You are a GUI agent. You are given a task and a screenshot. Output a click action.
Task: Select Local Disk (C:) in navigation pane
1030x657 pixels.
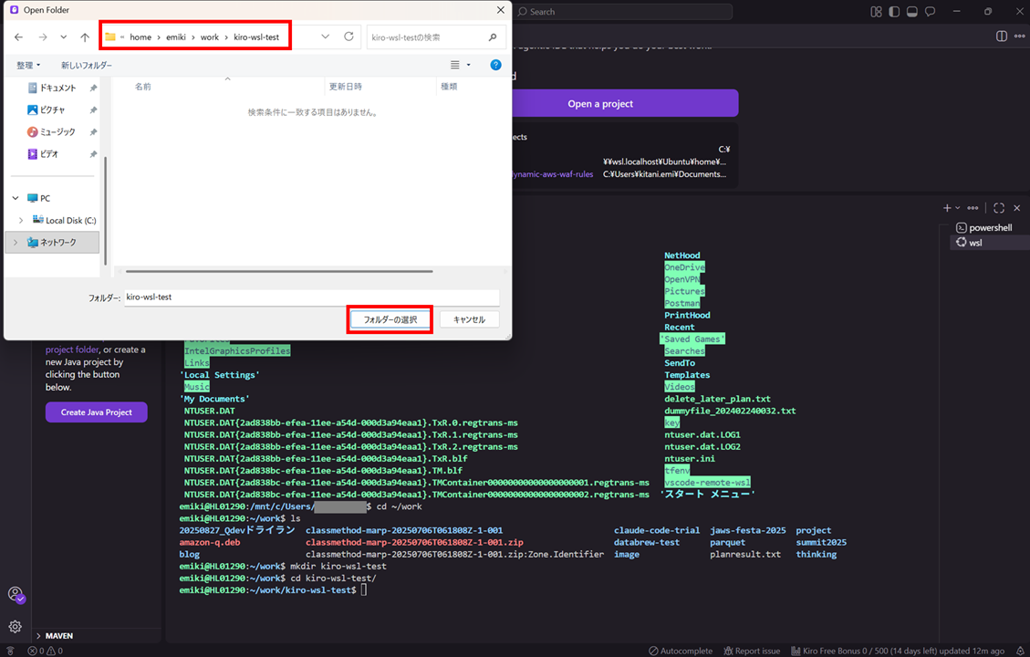click(70, 220)
